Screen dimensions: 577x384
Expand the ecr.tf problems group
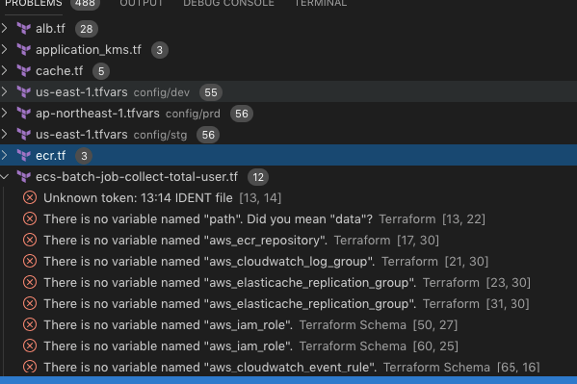pyautogui.click(x=5, y=156)
